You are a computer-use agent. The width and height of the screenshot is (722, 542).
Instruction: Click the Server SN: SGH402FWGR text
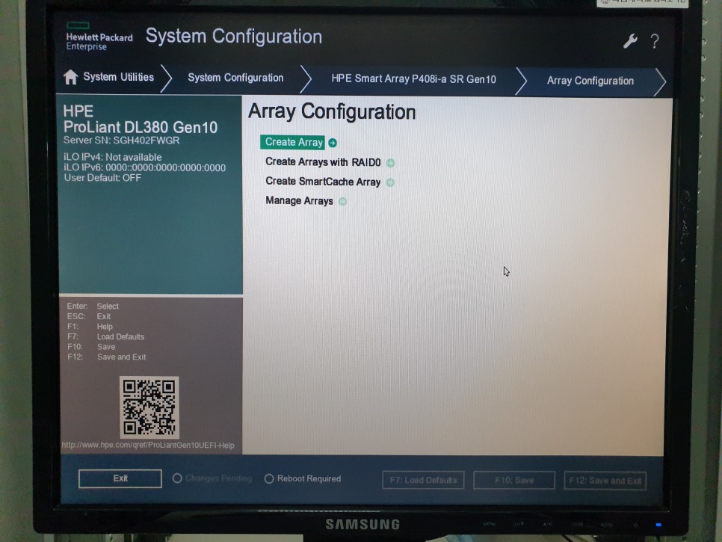click(122, 141)
